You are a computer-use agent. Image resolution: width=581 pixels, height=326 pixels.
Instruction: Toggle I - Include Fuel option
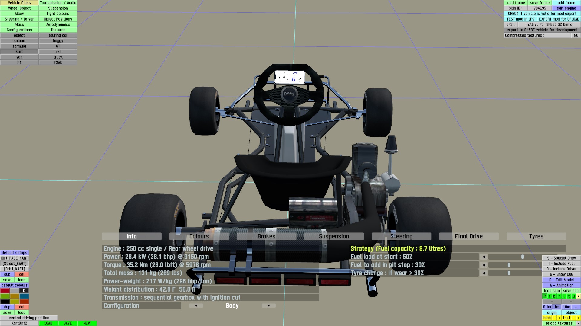[561, 264]
